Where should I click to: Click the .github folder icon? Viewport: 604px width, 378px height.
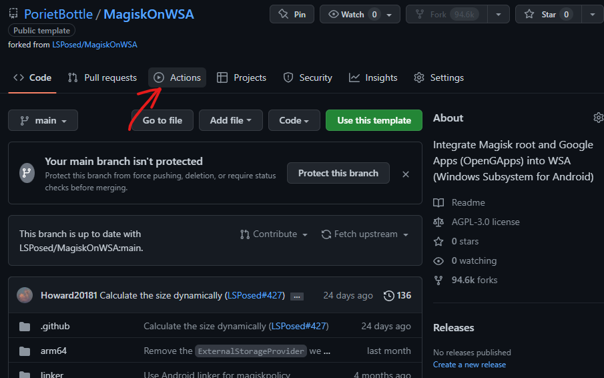click(x=25, y=327)
